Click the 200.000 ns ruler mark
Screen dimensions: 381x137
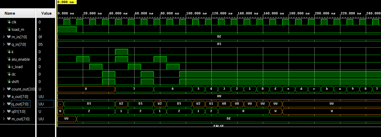pos(325,13)
